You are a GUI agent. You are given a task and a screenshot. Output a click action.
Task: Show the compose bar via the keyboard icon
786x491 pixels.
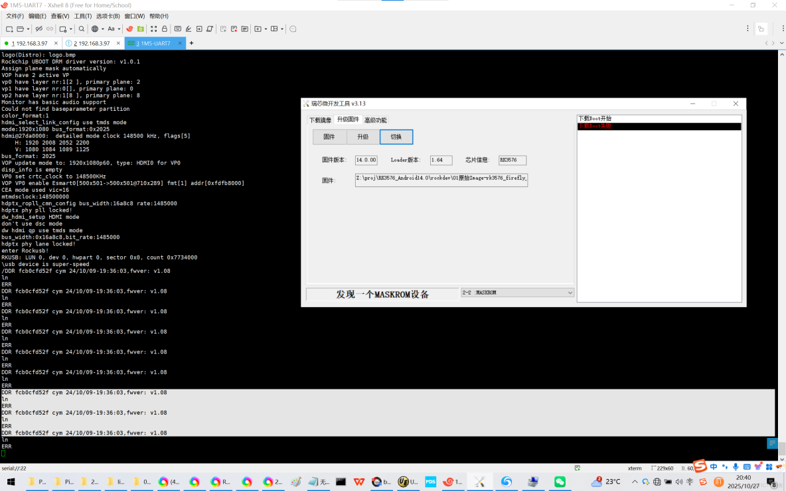pos(178,29)
